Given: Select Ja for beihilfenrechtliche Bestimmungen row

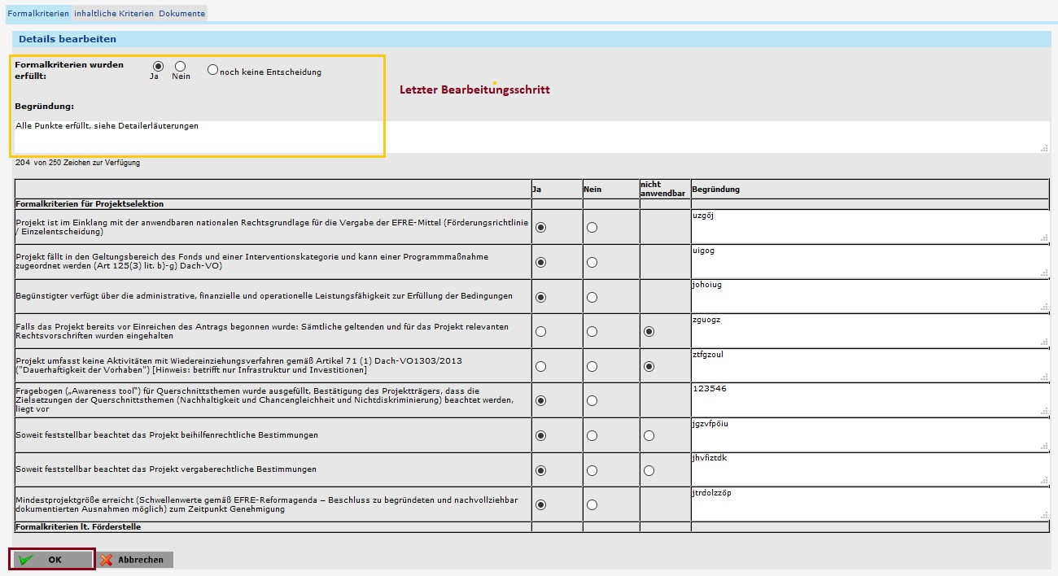Looking at the screenshot, I should tap(541, 435).
